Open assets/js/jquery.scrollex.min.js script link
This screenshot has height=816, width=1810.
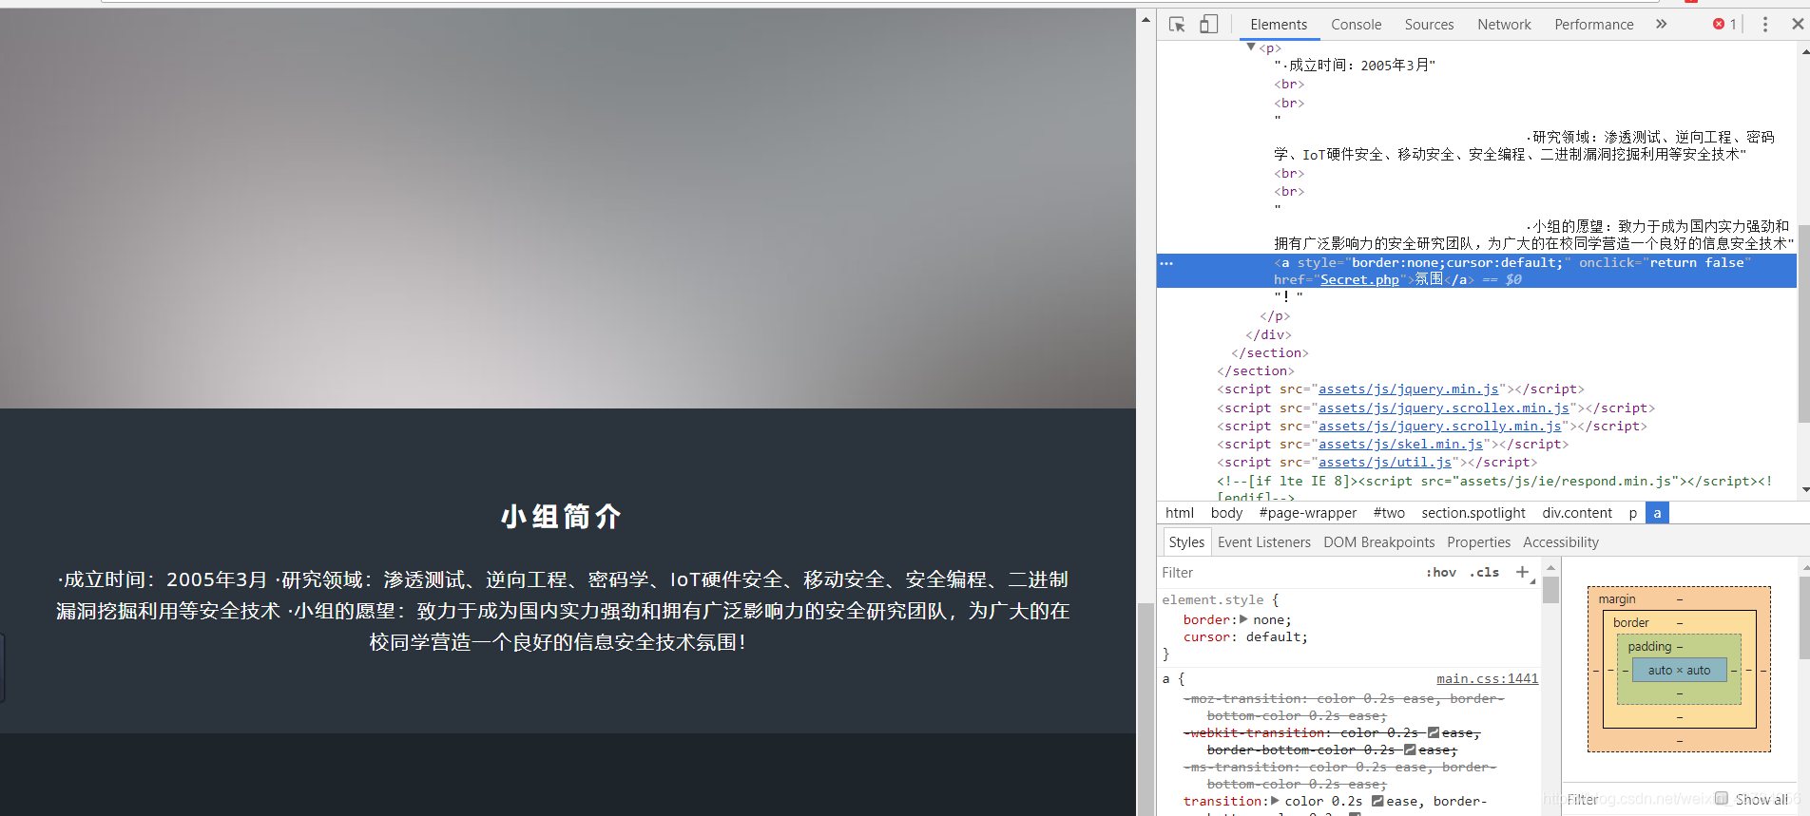pyautogui.click(x=1443, y=408)
